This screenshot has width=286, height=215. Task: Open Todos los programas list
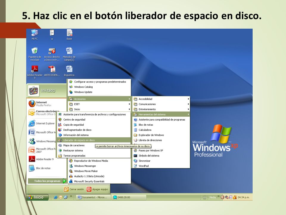point(47,181)
